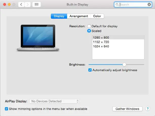The height and width of the screenshot is (116, 155).
Task: Open help with the question mark button
Action: click(148, 109)
